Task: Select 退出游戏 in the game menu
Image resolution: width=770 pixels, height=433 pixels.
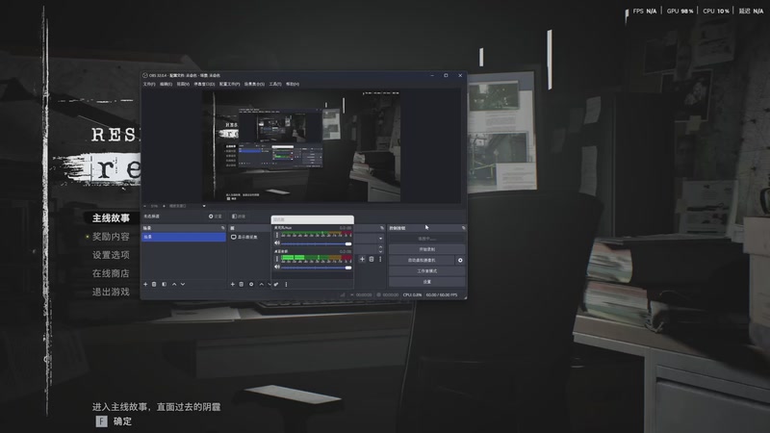Action: (x=111, y=293)
